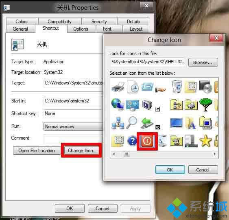
Task: Click the icon list horizontal scrollbar thumb
Action: click(126, 154)
